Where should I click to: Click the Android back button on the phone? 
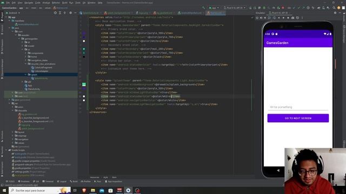278,170
